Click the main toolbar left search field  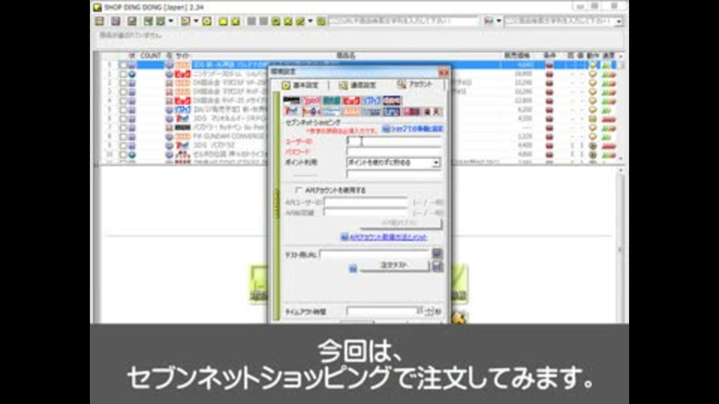404,21
